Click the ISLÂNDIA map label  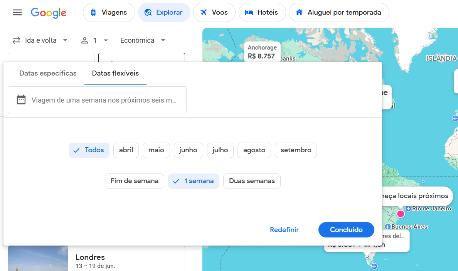coord(441,59)
